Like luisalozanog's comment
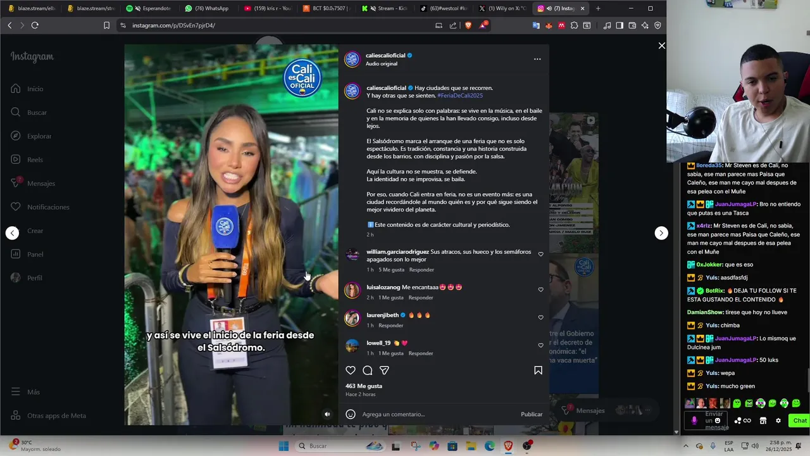The image size is (810, 456). click(540, 289)
